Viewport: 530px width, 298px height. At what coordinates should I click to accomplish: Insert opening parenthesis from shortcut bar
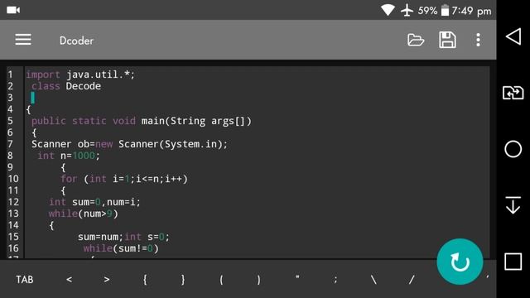point(221,280)
